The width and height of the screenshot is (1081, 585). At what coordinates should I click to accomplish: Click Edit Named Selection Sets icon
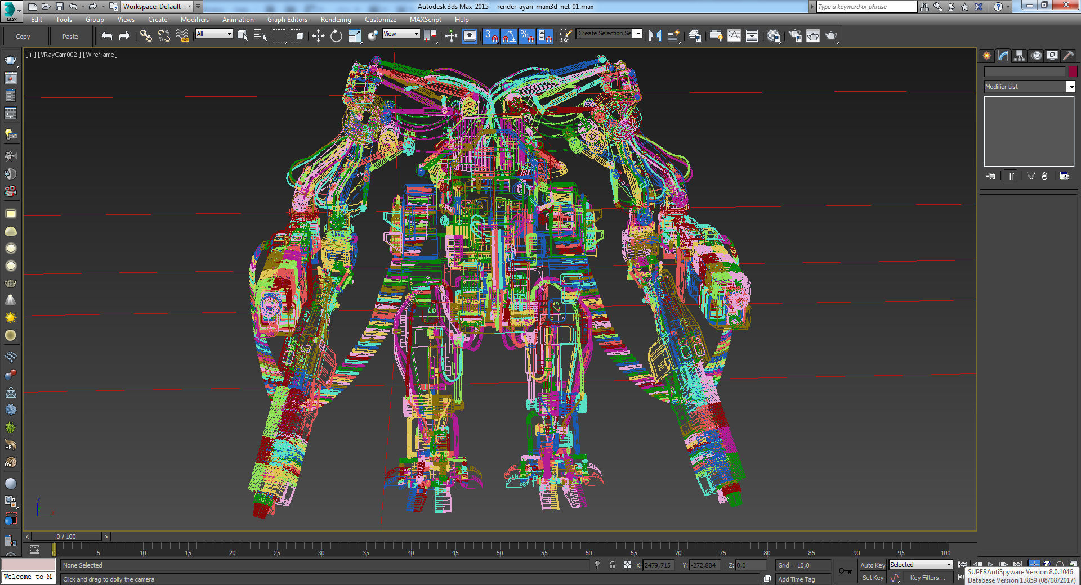click(x=565, y=36)
